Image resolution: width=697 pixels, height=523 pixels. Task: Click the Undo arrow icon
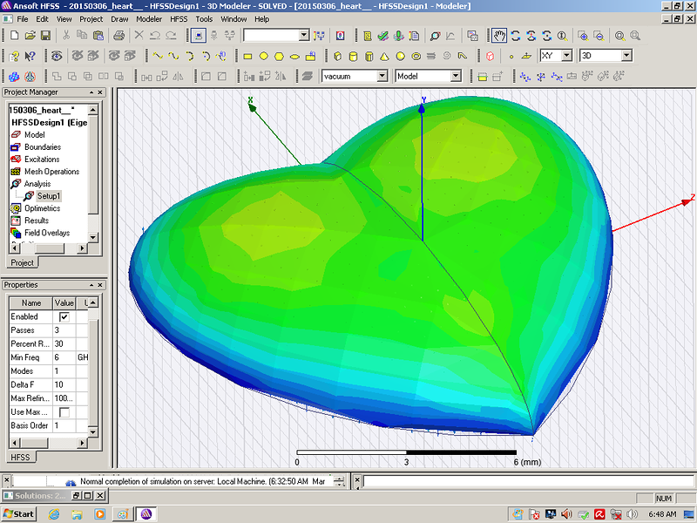[x=155, y=36]
